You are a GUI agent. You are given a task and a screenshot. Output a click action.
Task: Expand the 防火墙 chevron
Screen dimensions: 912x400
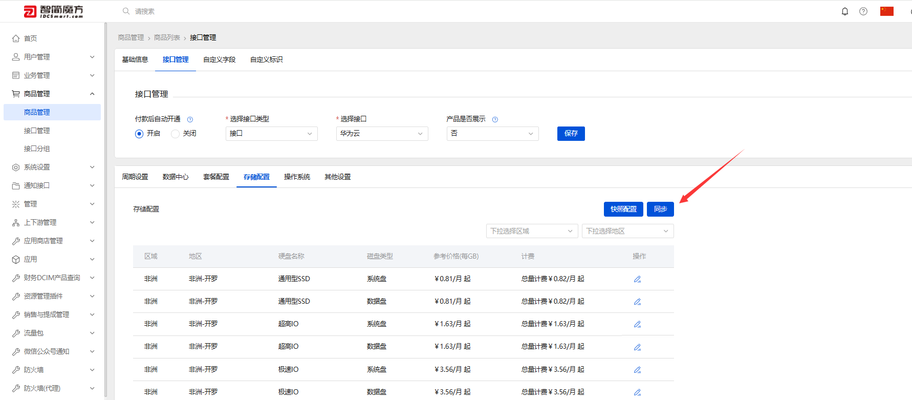point(92,370)
